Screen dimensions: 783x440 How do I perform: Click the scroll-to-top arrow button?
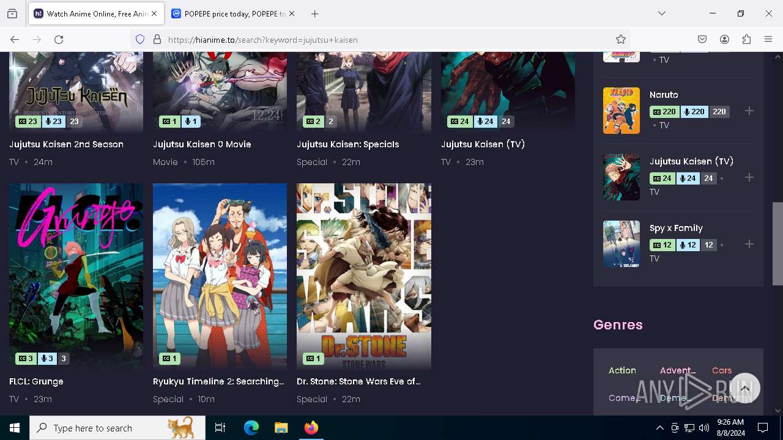[744, 389]
